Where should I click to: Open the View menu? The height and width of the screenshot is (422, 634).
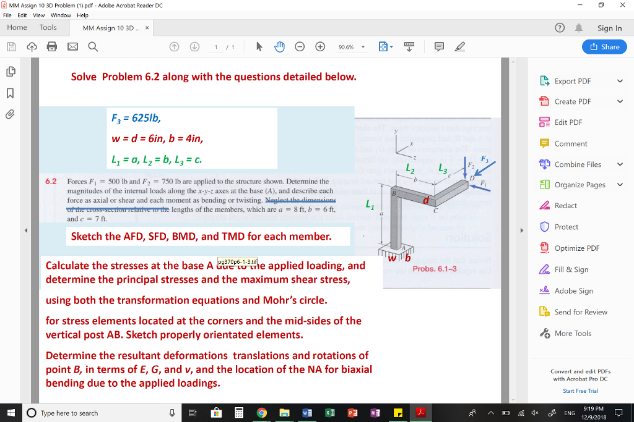tap(39, 15)
